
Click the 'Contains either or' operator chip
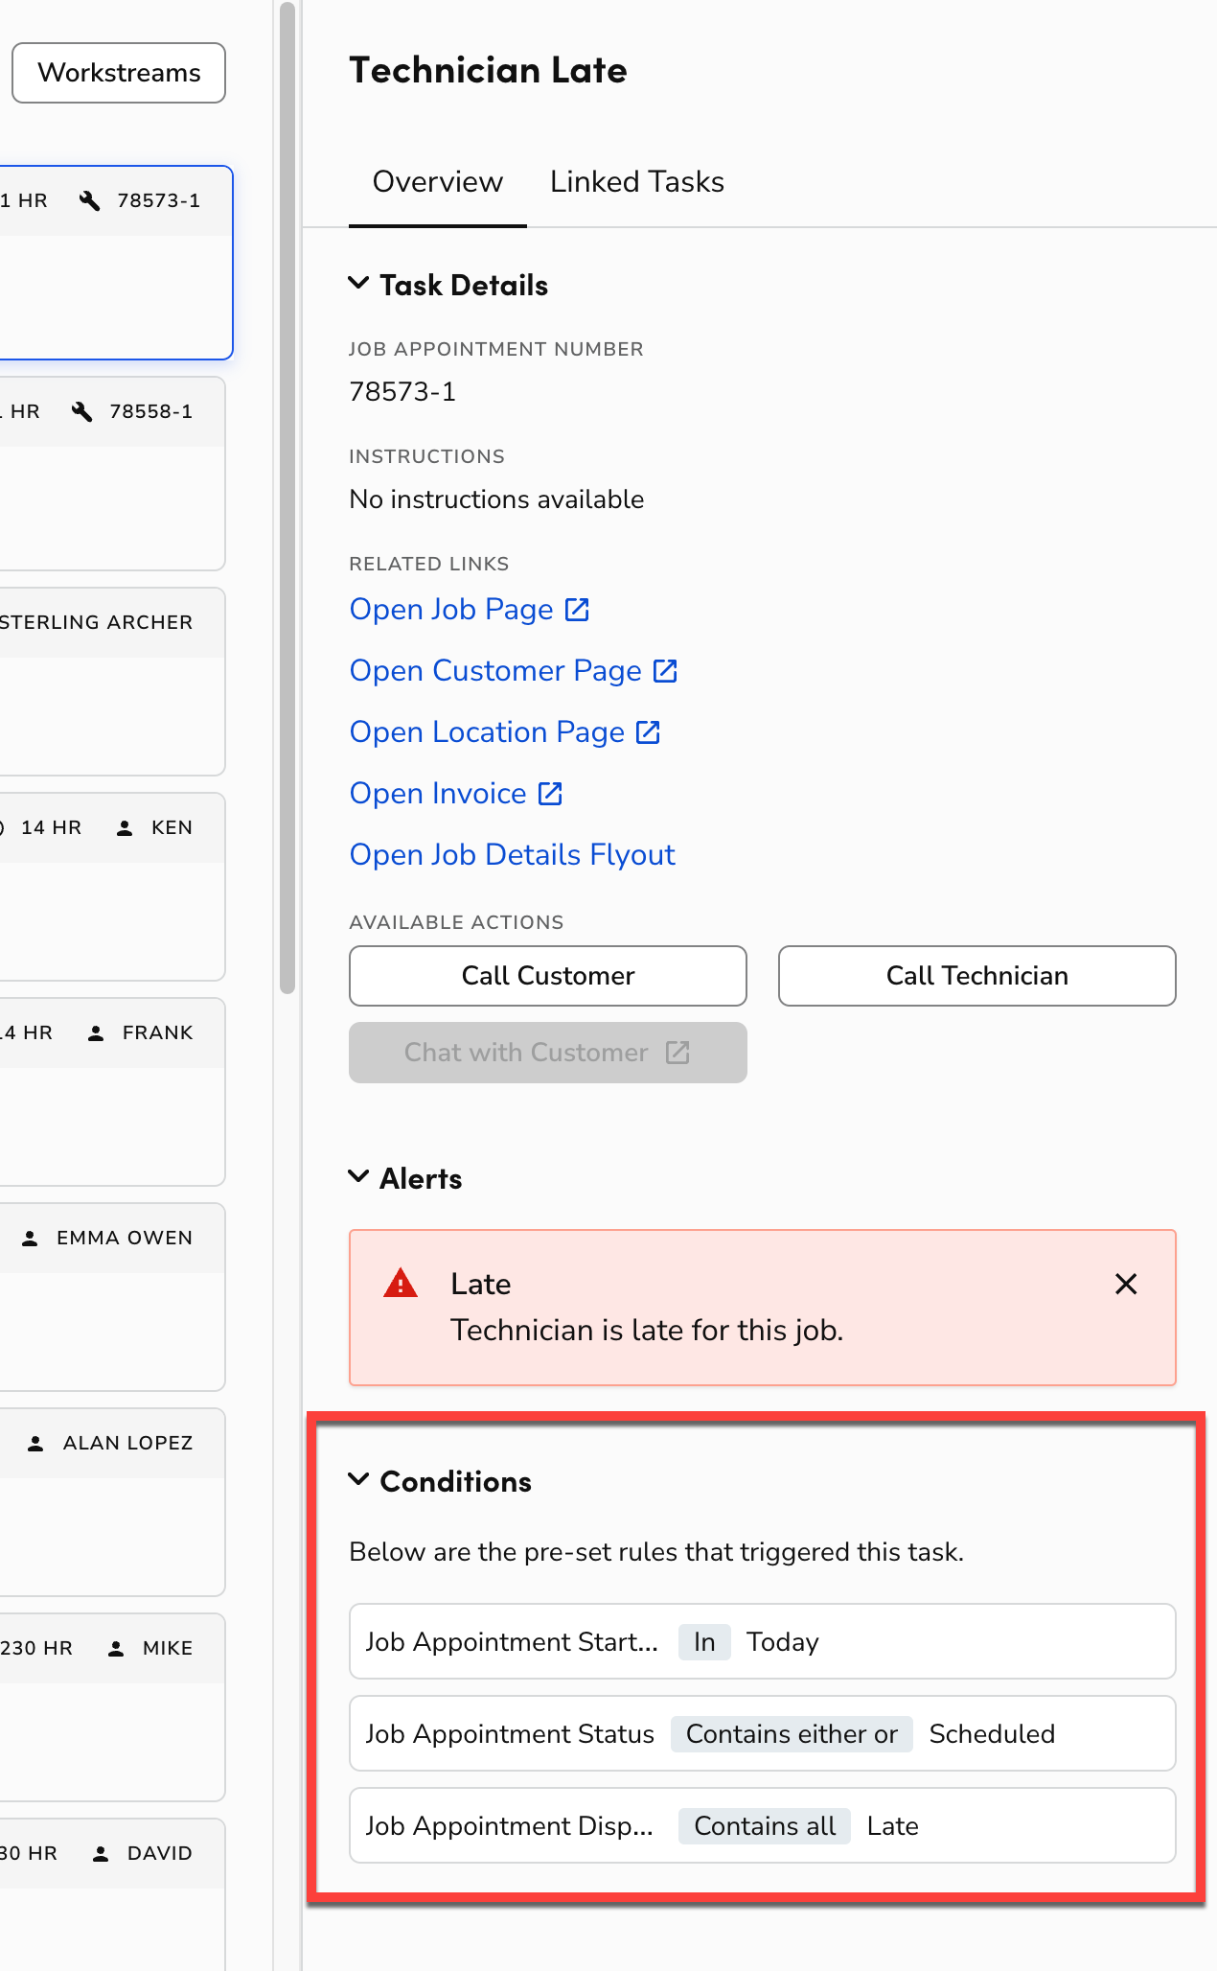click(792, 1733)
